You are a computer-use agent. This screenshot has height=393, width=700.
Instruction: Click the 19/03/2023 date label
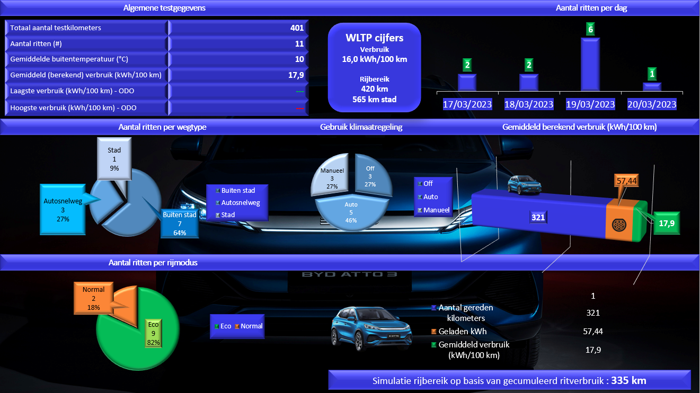590,104
